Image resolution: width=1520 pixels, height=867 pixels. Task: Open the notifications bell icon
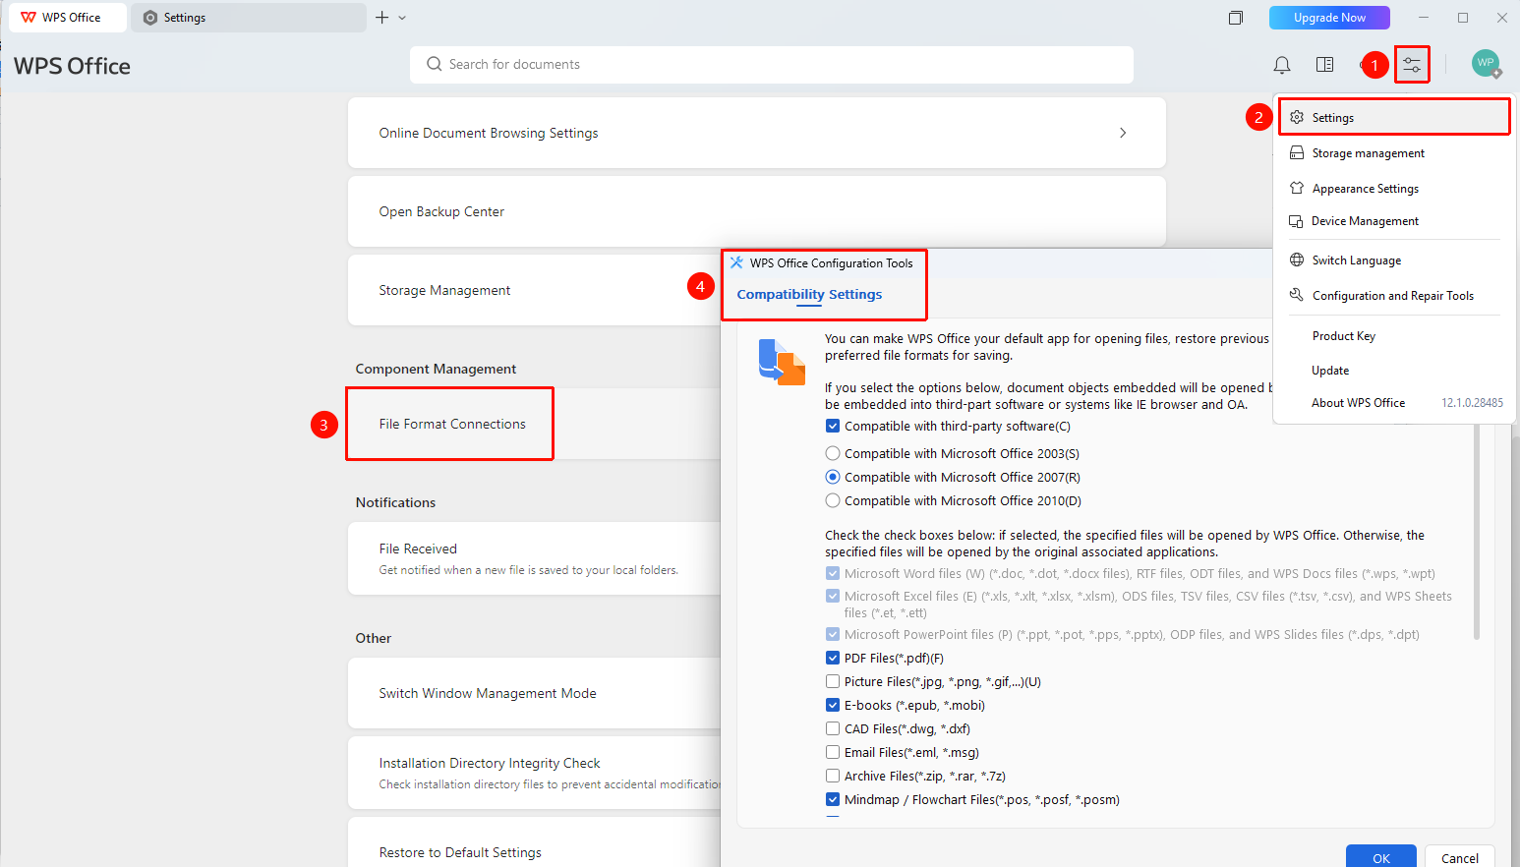1282,65
